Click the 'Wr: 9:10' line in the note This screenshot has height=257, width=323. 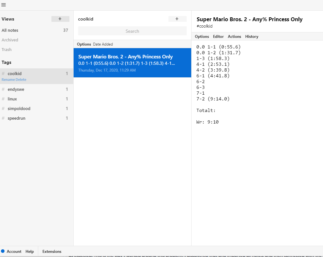[x=207, y=122]
